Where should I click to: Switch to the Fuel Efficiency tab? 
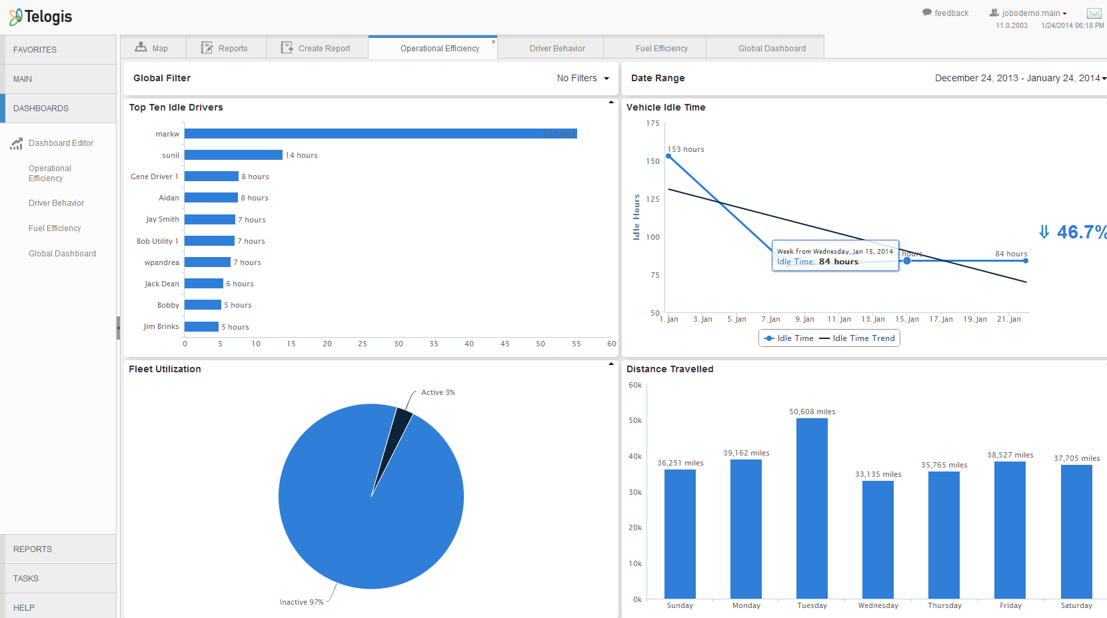(x=661, y=49)
